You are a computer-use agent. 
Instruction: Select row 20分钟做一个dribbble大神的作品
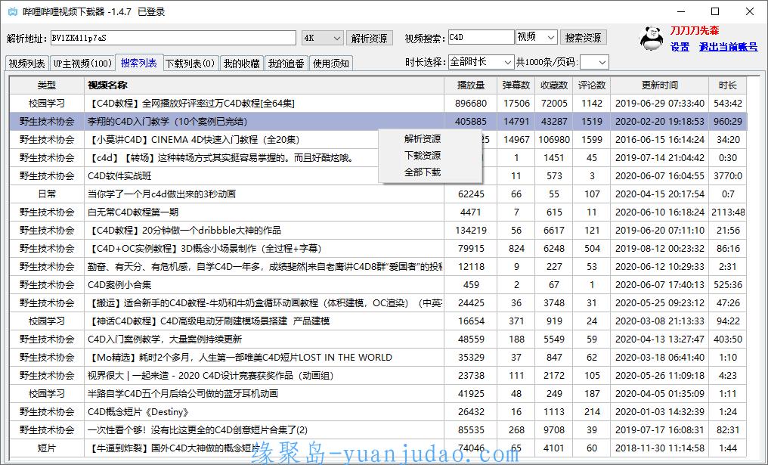coord(378,231)
